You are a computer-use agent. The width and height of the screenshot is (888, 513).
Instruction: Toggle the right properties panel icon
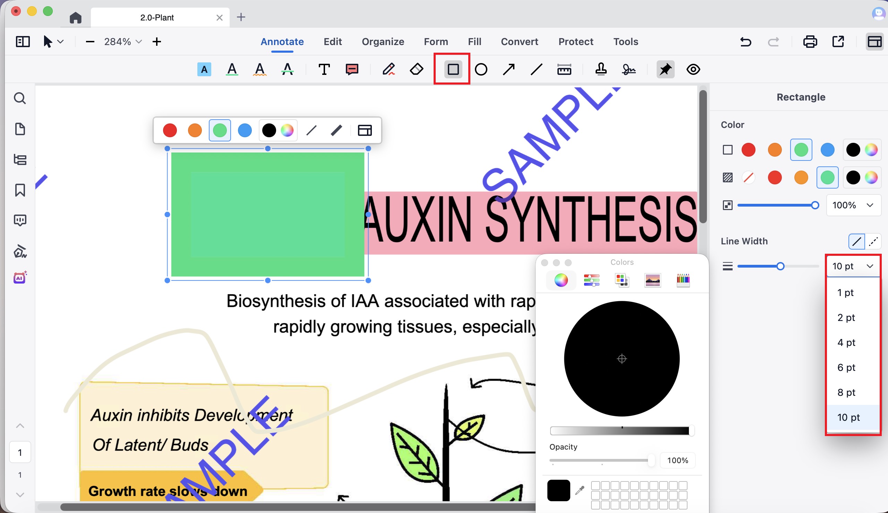coord(874,42)
